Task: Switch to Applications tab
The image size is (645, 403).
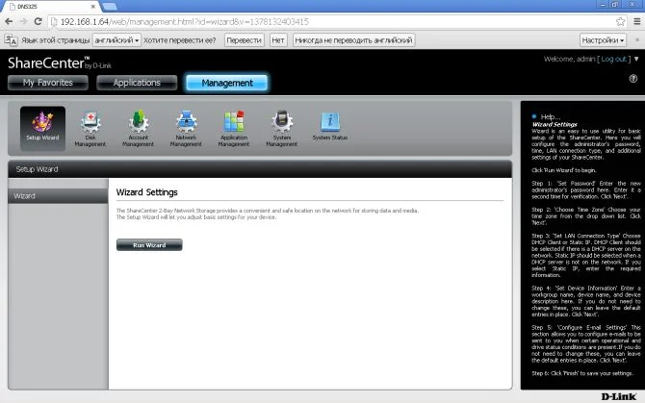Action: coord(137,83)
